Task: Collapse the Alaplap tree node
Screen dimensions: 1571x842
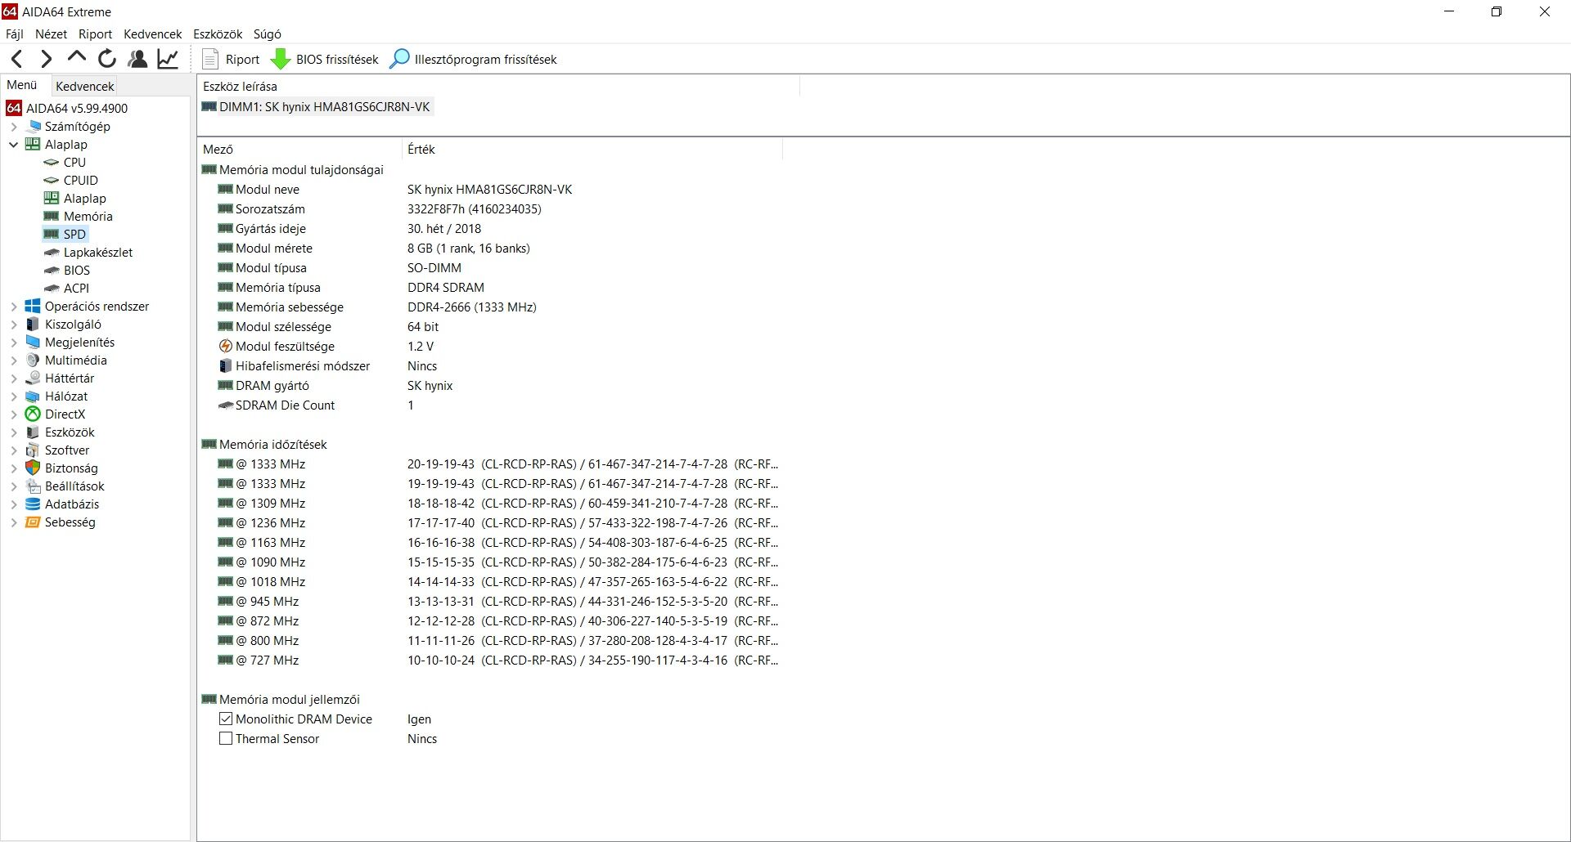Action: tap(14, 145)
